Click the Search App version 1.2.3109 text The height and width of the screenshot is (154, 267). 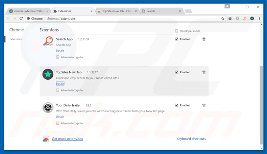[x=83, y=39]
